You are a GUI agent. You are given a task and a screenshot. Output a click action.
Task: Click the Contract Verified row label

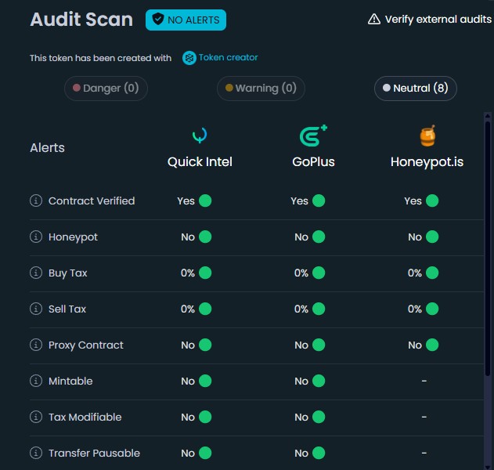click(x=92, y=201)
